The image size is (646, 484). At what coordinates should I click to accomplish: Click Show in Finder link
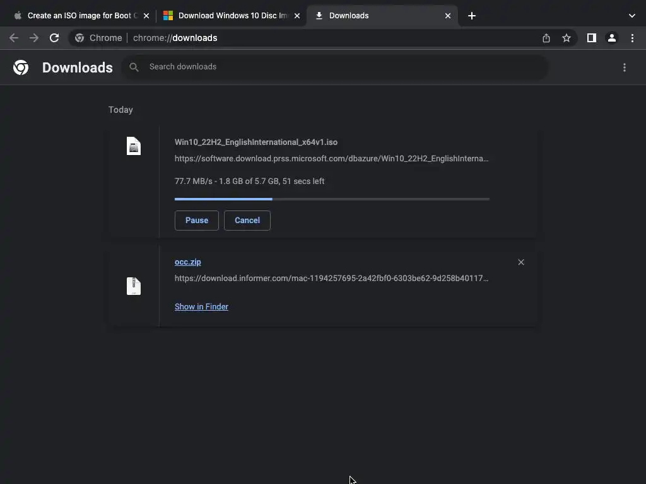click(201, 307)
